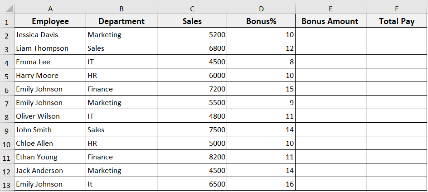Click the select-all corner triangle
428x192 pixels.
7,9
